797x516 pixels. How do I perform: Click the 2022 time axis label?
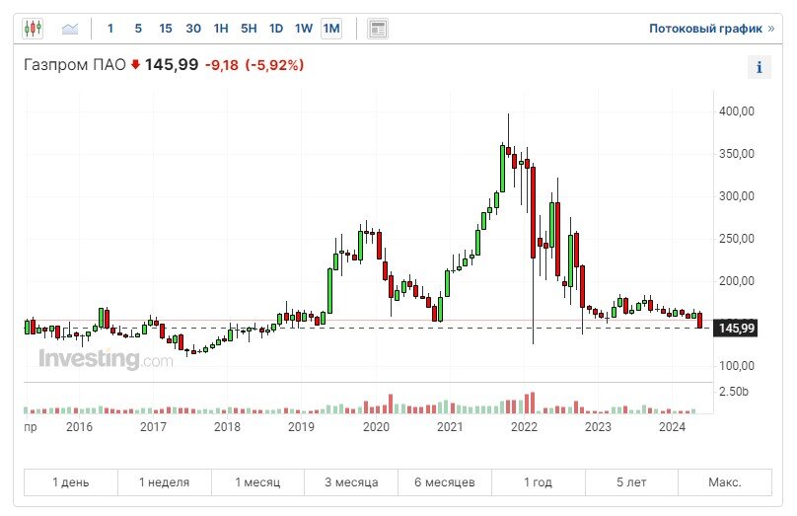click(x=524, y=427)
